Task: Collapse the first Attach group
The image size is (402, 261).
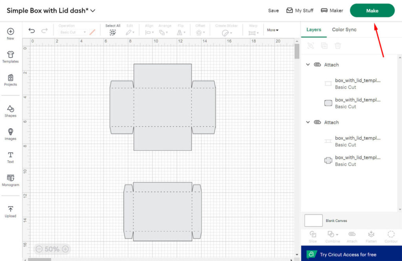Action: [x=308, y=65]
